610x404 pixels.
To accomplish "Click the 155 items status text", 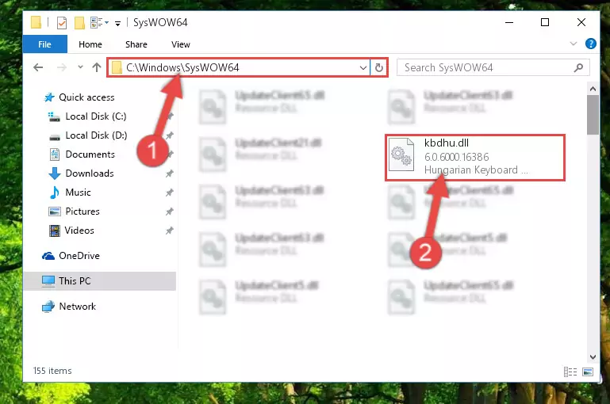I will (x=52, y=371).
